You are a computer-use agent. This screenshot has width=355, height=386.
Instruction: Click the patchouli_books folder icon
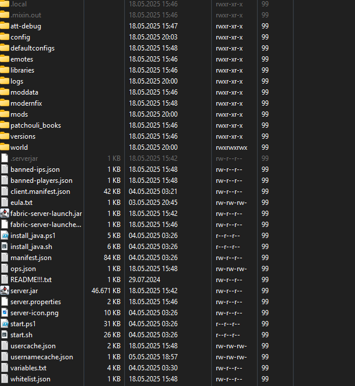5,125
